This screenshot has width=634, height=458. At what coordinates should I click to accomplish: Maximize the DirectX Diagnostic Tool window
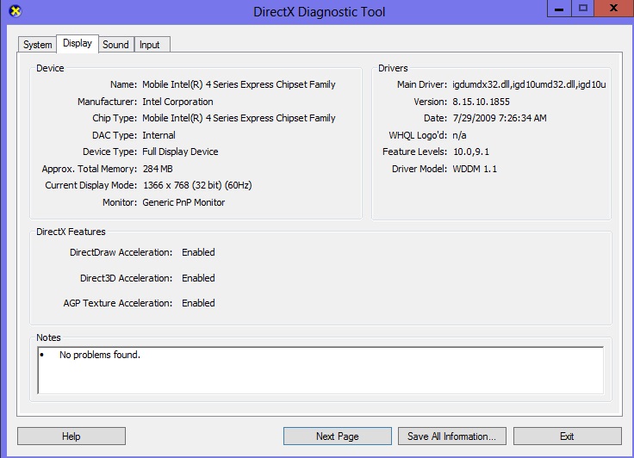pos(582,8)
